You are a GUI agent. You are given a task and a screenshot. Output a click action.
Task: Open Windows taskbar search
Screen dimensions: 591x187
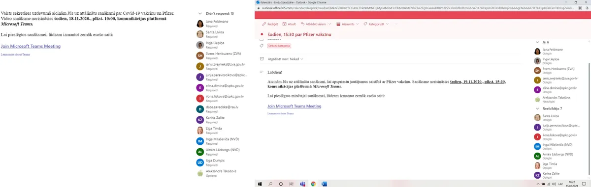point(270,184)
